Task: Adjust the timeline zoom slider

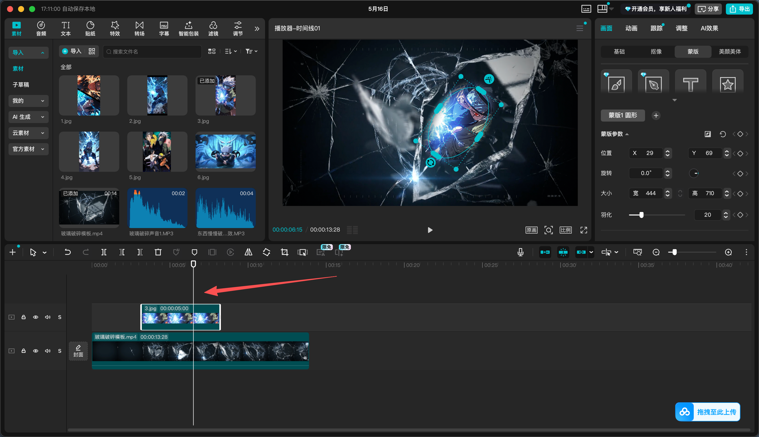Action: (x=692, y=252)
